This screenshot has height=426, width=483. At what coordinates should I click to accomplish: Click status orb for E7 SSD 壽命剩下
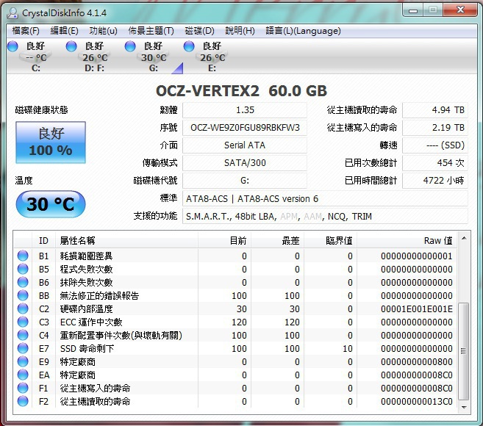coord(23,348)
